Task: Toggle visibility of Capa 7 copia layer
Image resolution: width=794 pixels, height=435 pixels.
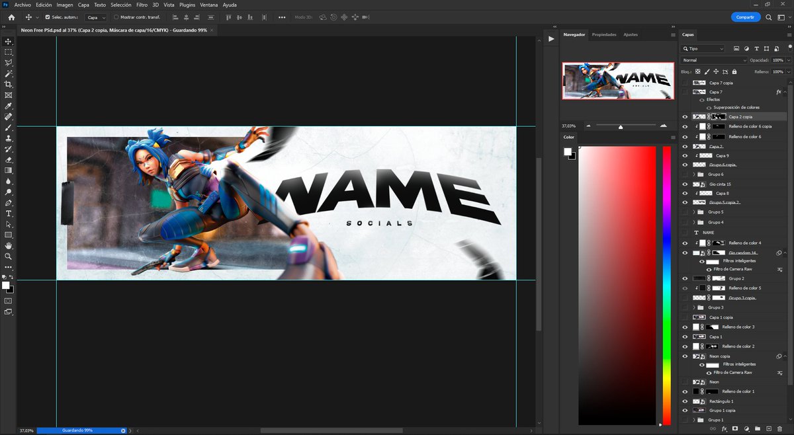Action: 684,83
